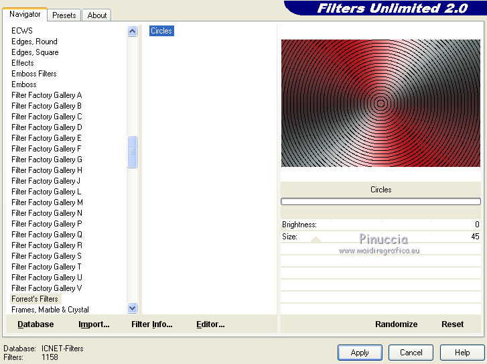The width and height of the screenshot is (487, 364).
Task: Select Filter Factory Gallery J
Action: click(x=46, y=181)
